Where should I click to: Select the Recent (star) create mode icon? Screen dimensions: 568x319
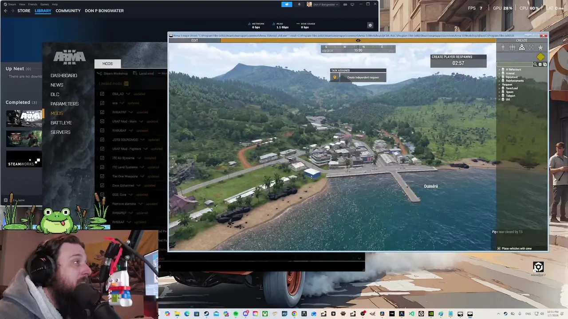[540, 47]
